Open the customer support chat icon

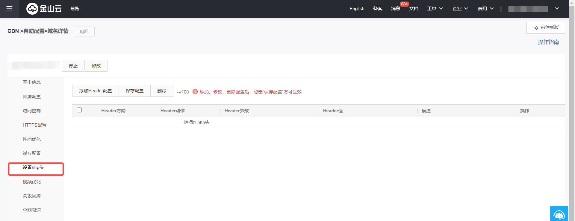coord(559,214)
